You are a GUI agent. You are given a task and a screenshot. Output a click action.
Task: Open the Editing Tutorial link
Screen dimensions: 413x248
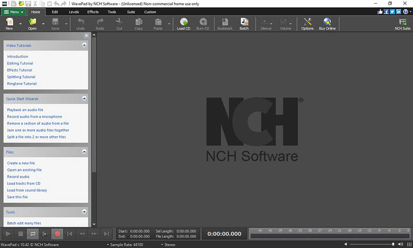[x=20, y=64]
